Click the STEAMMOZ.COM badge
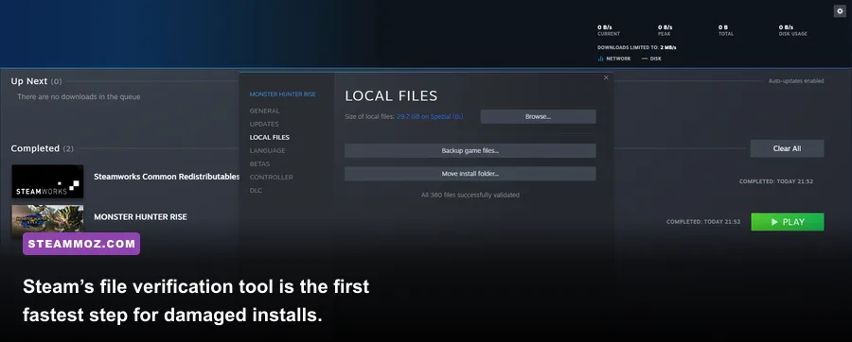 (81, 244)
